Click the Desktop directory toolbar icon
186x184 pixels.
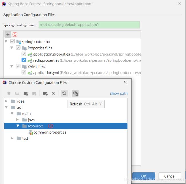pos(17,93)
